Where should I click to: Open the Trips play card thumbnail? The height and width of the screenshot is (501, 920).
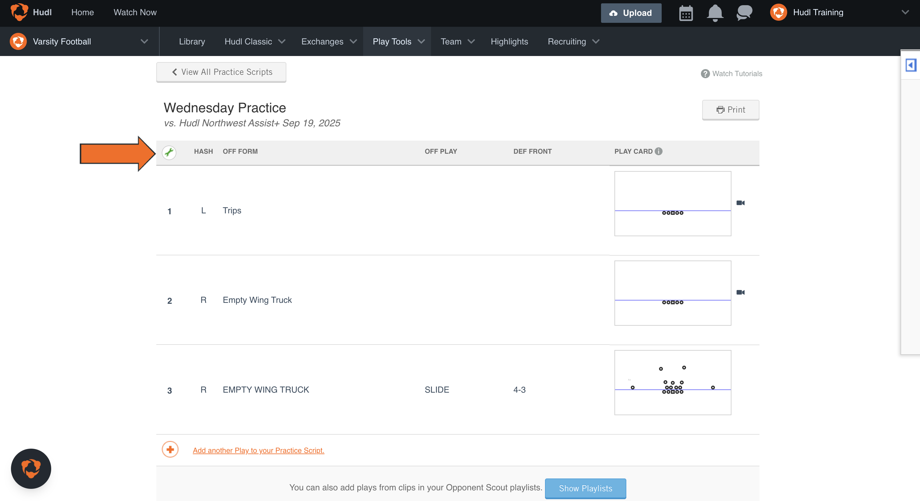pos(673,203)
